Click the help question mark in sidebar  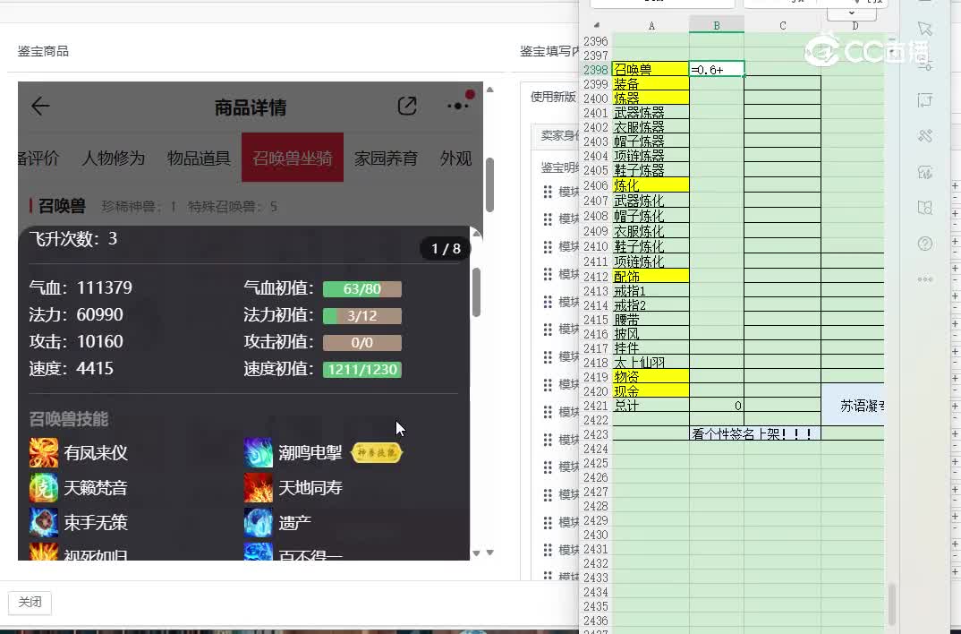(x=925, y=244)
